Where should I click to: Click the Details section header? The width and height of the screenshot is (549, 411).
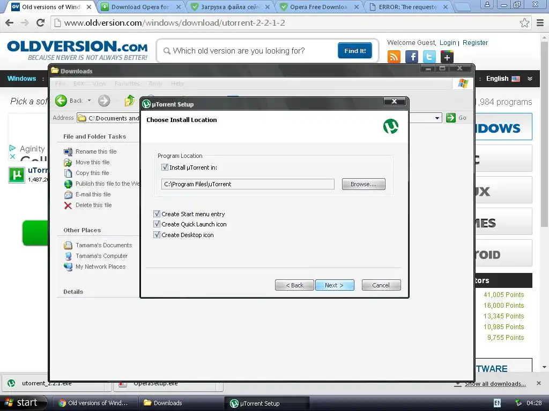tap(73, 292)
